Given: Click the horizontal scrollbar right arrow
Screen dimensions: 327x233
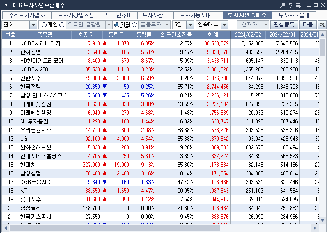Looking at the screenshot, I should pyautogui.click(x=315, y=228).
